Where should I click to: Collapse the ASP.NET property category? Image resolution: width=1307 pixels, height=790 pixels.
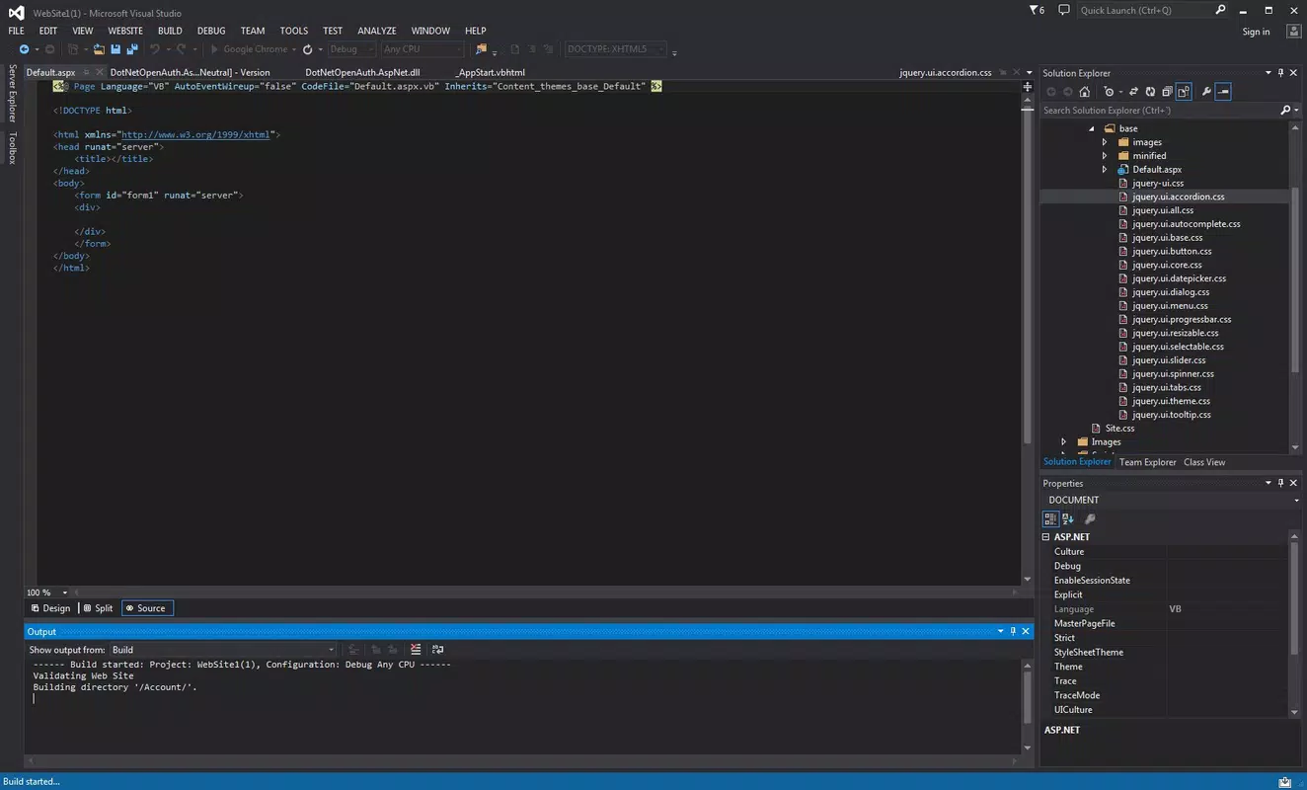(x=1046, y=537)
